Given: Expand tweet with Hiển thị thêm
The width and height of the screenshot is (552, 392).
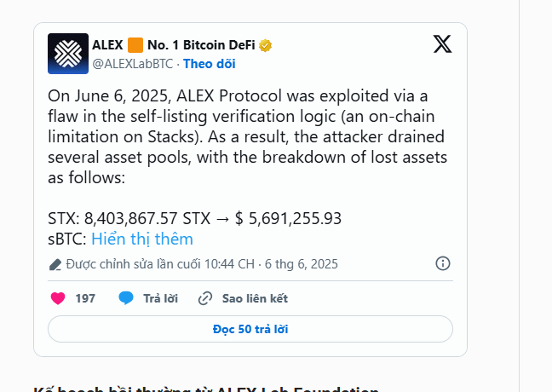Looking at the screenshot, I should [142, 239].
